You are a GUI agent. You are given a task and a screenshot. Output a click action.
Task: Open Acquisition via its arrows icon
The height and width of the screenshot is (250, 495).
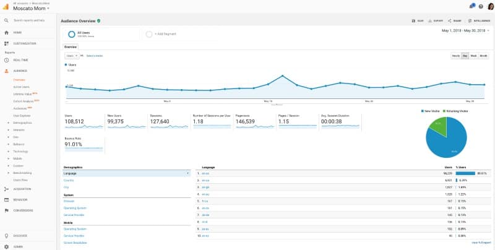[x=6, y=189]
